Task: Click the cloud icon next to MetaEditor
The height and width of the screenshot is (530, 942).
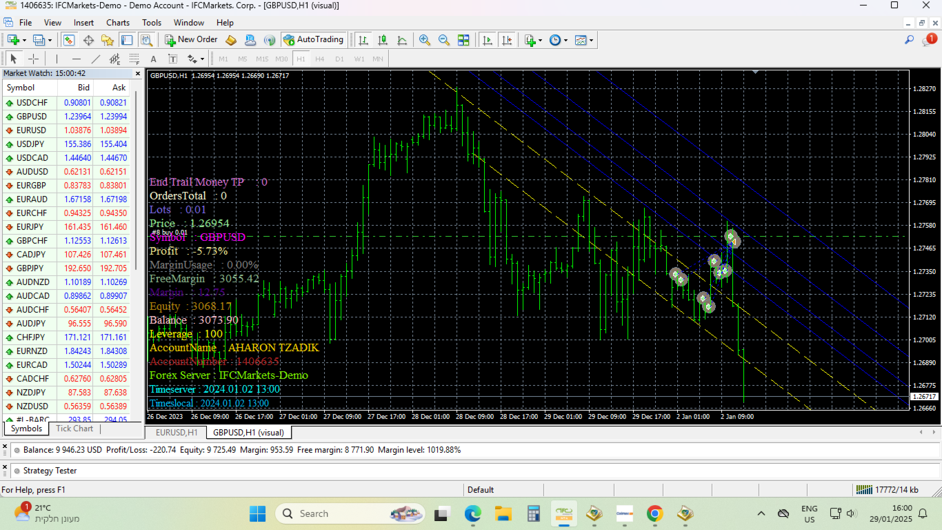Action: coord(250,40)
